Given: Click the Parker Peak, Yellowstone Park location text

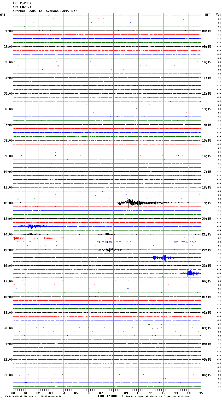Looking at the screenshot, I should [x=45, y=11].
